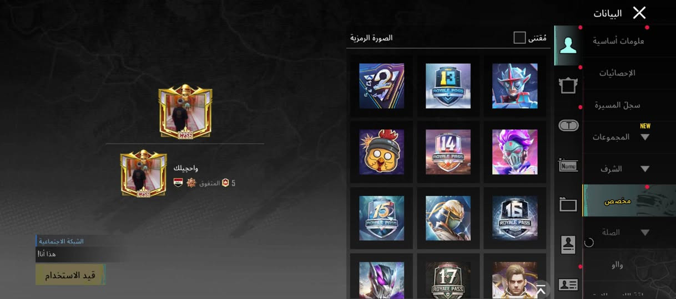Expand the الشرف section arrow
The height and width of the screenshot is (299, 676).
pyautogui.click(x=645, y=169)
